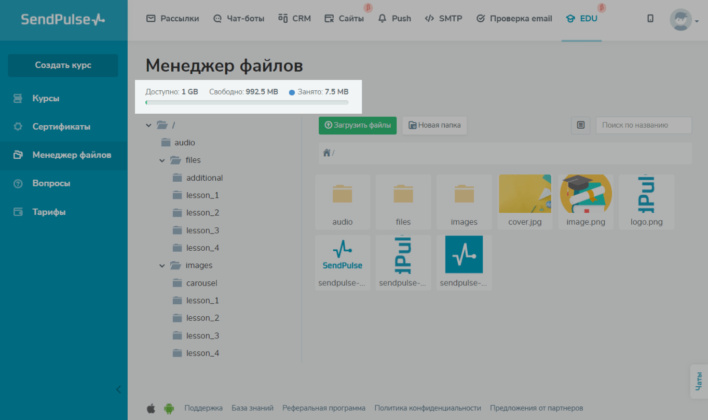Collapse the root folder tree node

tap(149, 125)
